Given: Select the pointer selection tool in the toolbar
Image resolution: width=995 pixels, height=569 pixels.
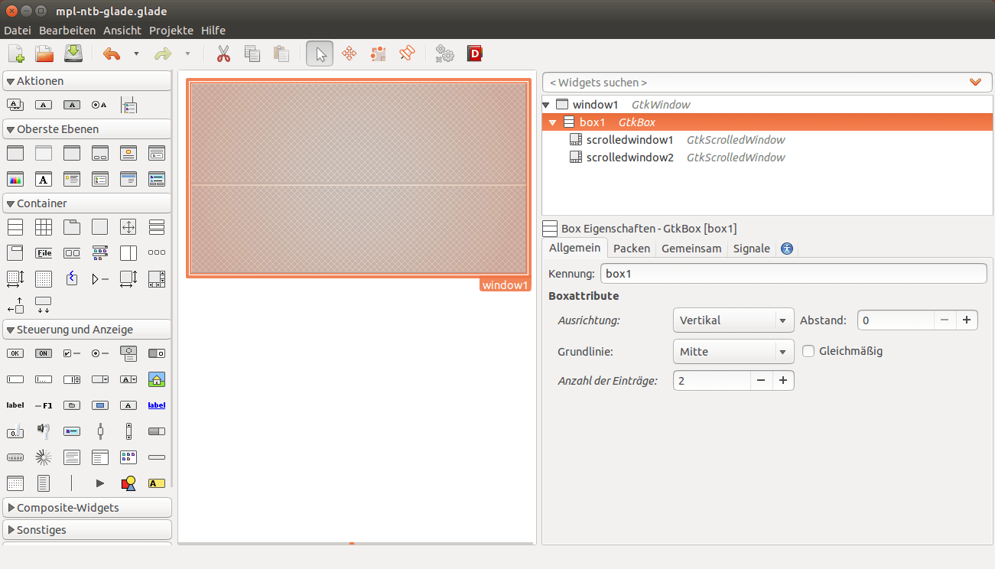Looking at the screenshot, I should click(320, 53).
